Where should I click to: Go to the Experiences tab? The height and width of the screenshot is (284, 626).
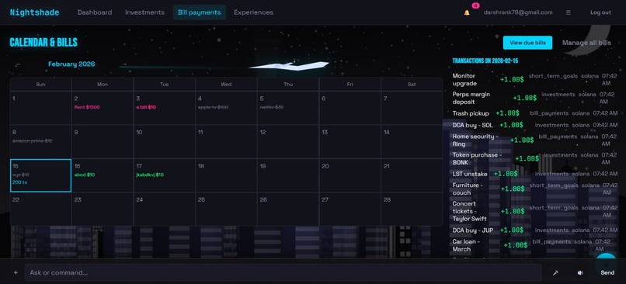click(253, 12)
